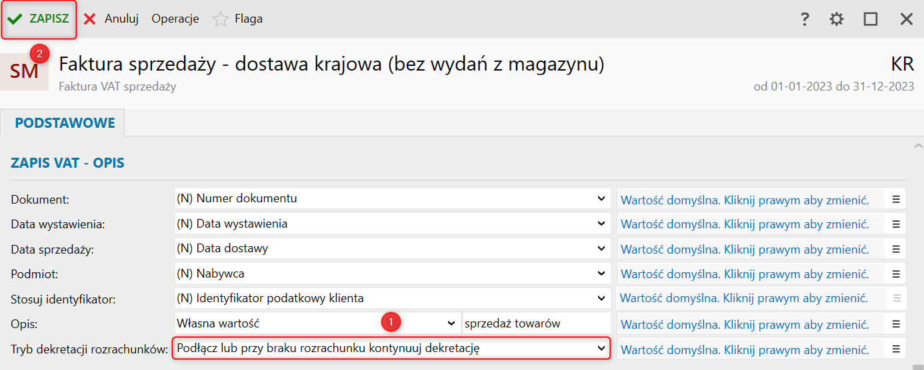924x370 pixels.
Task: Open settings with the gear icon
Action: [837, 19]
